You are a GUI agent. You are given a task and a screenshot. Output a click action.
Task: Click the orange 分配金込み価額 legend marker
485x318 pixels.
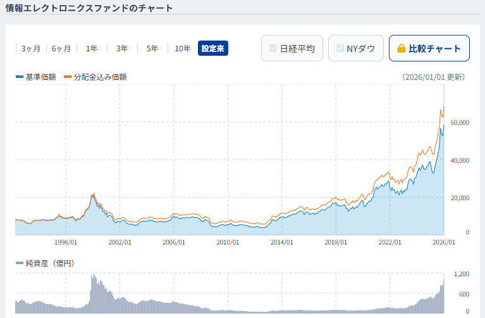point(68,77)
